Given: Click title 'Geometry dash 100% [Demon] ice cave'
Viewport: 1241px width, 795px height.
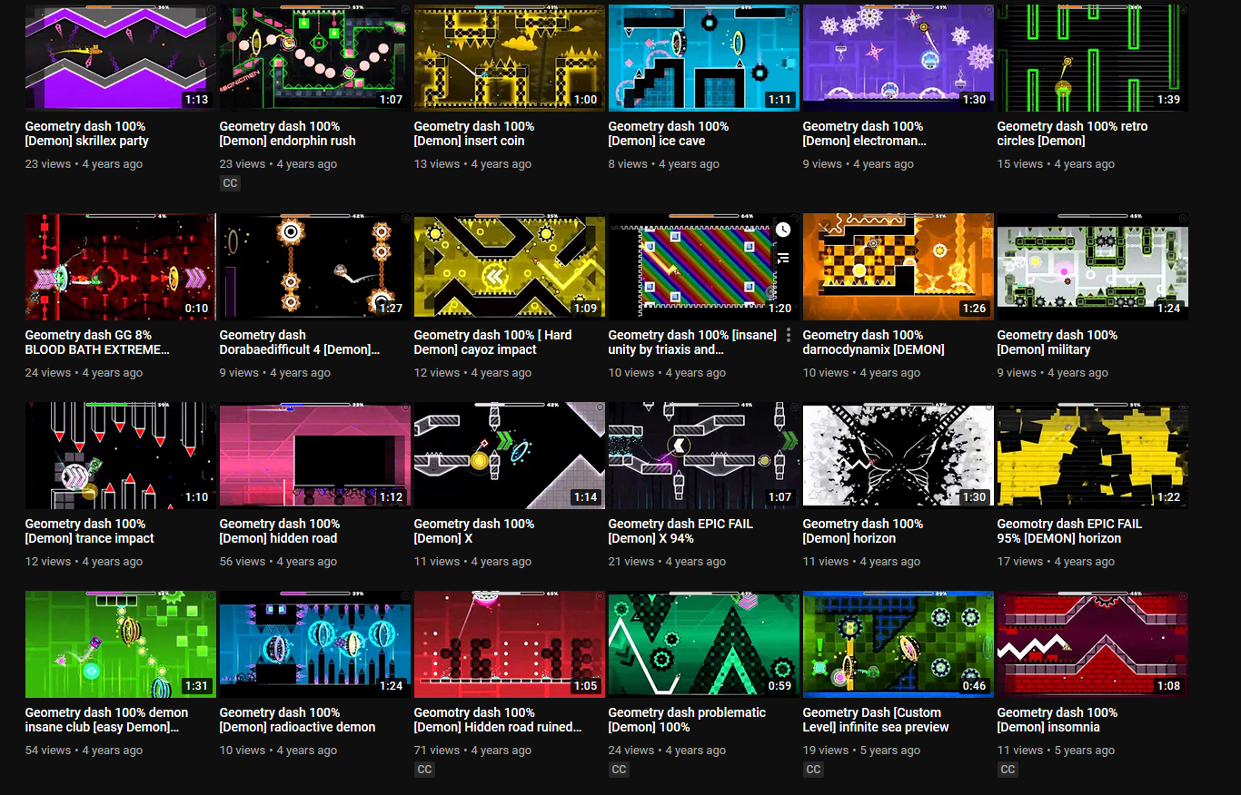Looking at the screenshot, I should (669, 133).
